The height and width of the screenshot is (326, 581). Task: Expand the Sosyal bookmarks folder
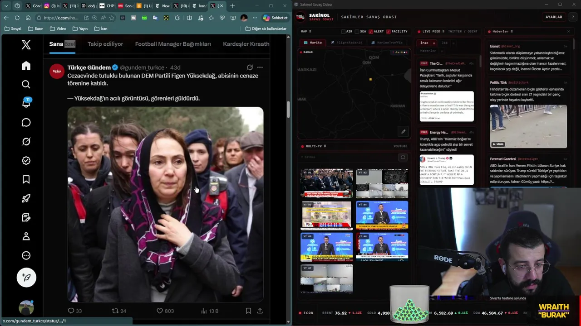[x=13, y=29]
